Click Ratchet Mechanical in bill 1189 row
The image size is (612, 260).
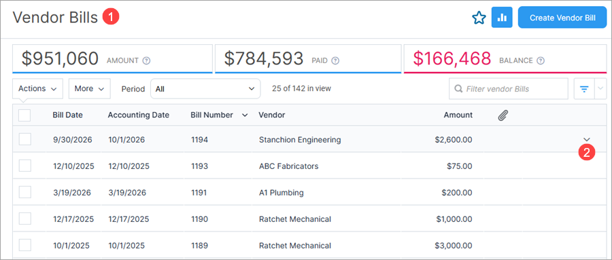[x=294, y=246]
